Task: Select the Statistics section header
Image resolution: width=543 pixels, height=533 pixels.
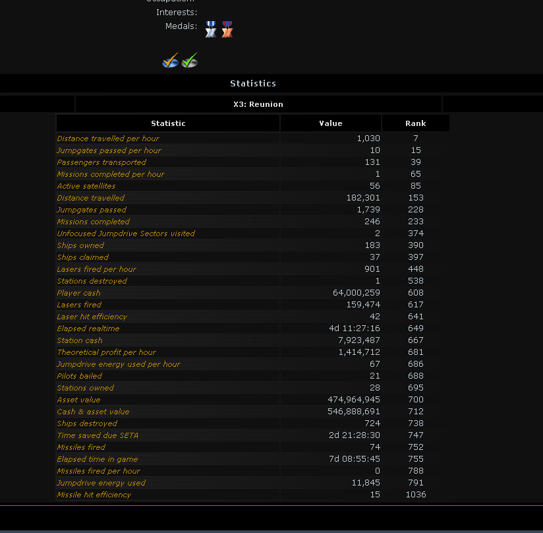Action: (x=253, y=84)
